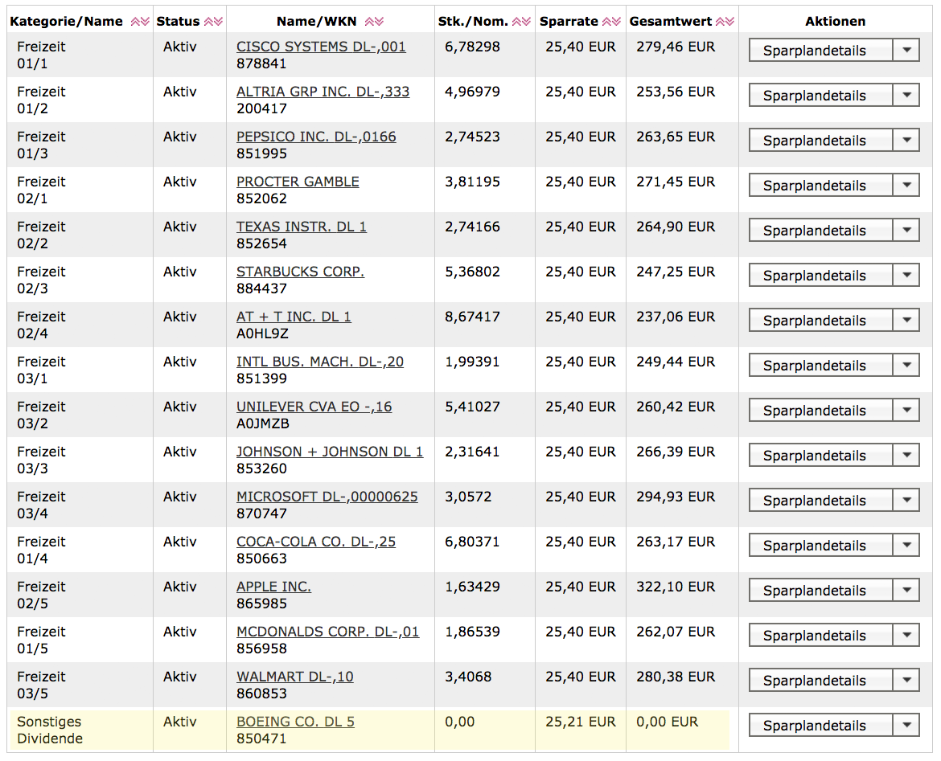Select the 25,21 EUR Sparrate for Boeing
This screenshot has width=941, height=761.
581,722
